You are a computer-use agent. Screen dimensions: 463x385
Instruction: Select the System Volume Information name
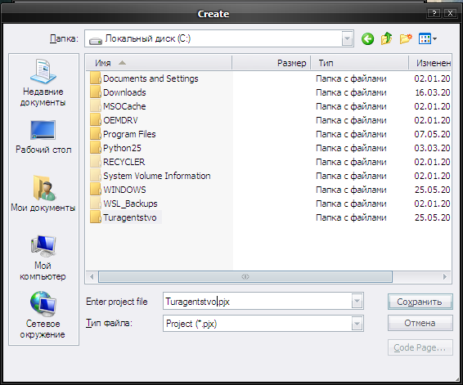point(157,176)
